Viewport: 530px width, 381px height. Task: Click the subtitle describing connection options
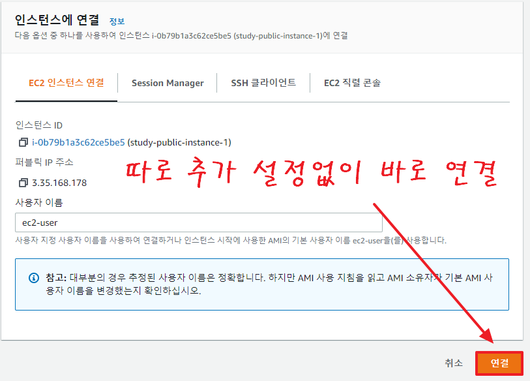[x=181, y=36]
